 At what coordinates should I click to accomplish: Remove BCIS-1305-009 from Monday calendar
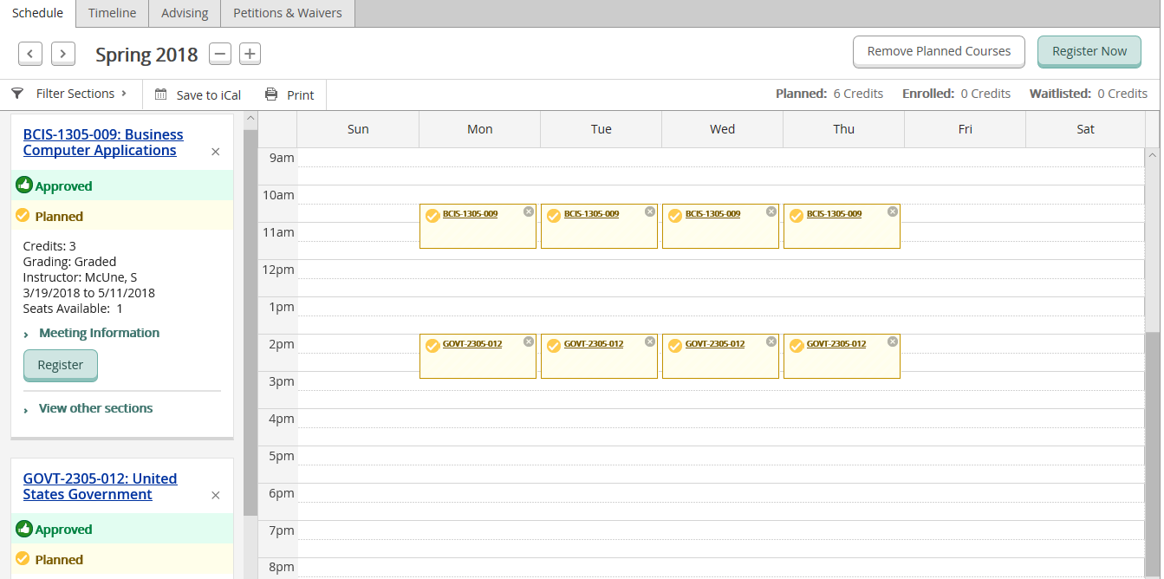pos(529,211)
